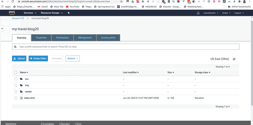
Task: Click the img folder icon
Action: (x=21, y=85)
